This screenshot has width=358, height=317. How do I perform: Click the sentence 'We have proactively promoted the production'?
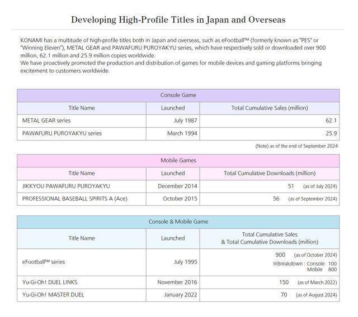171,67
